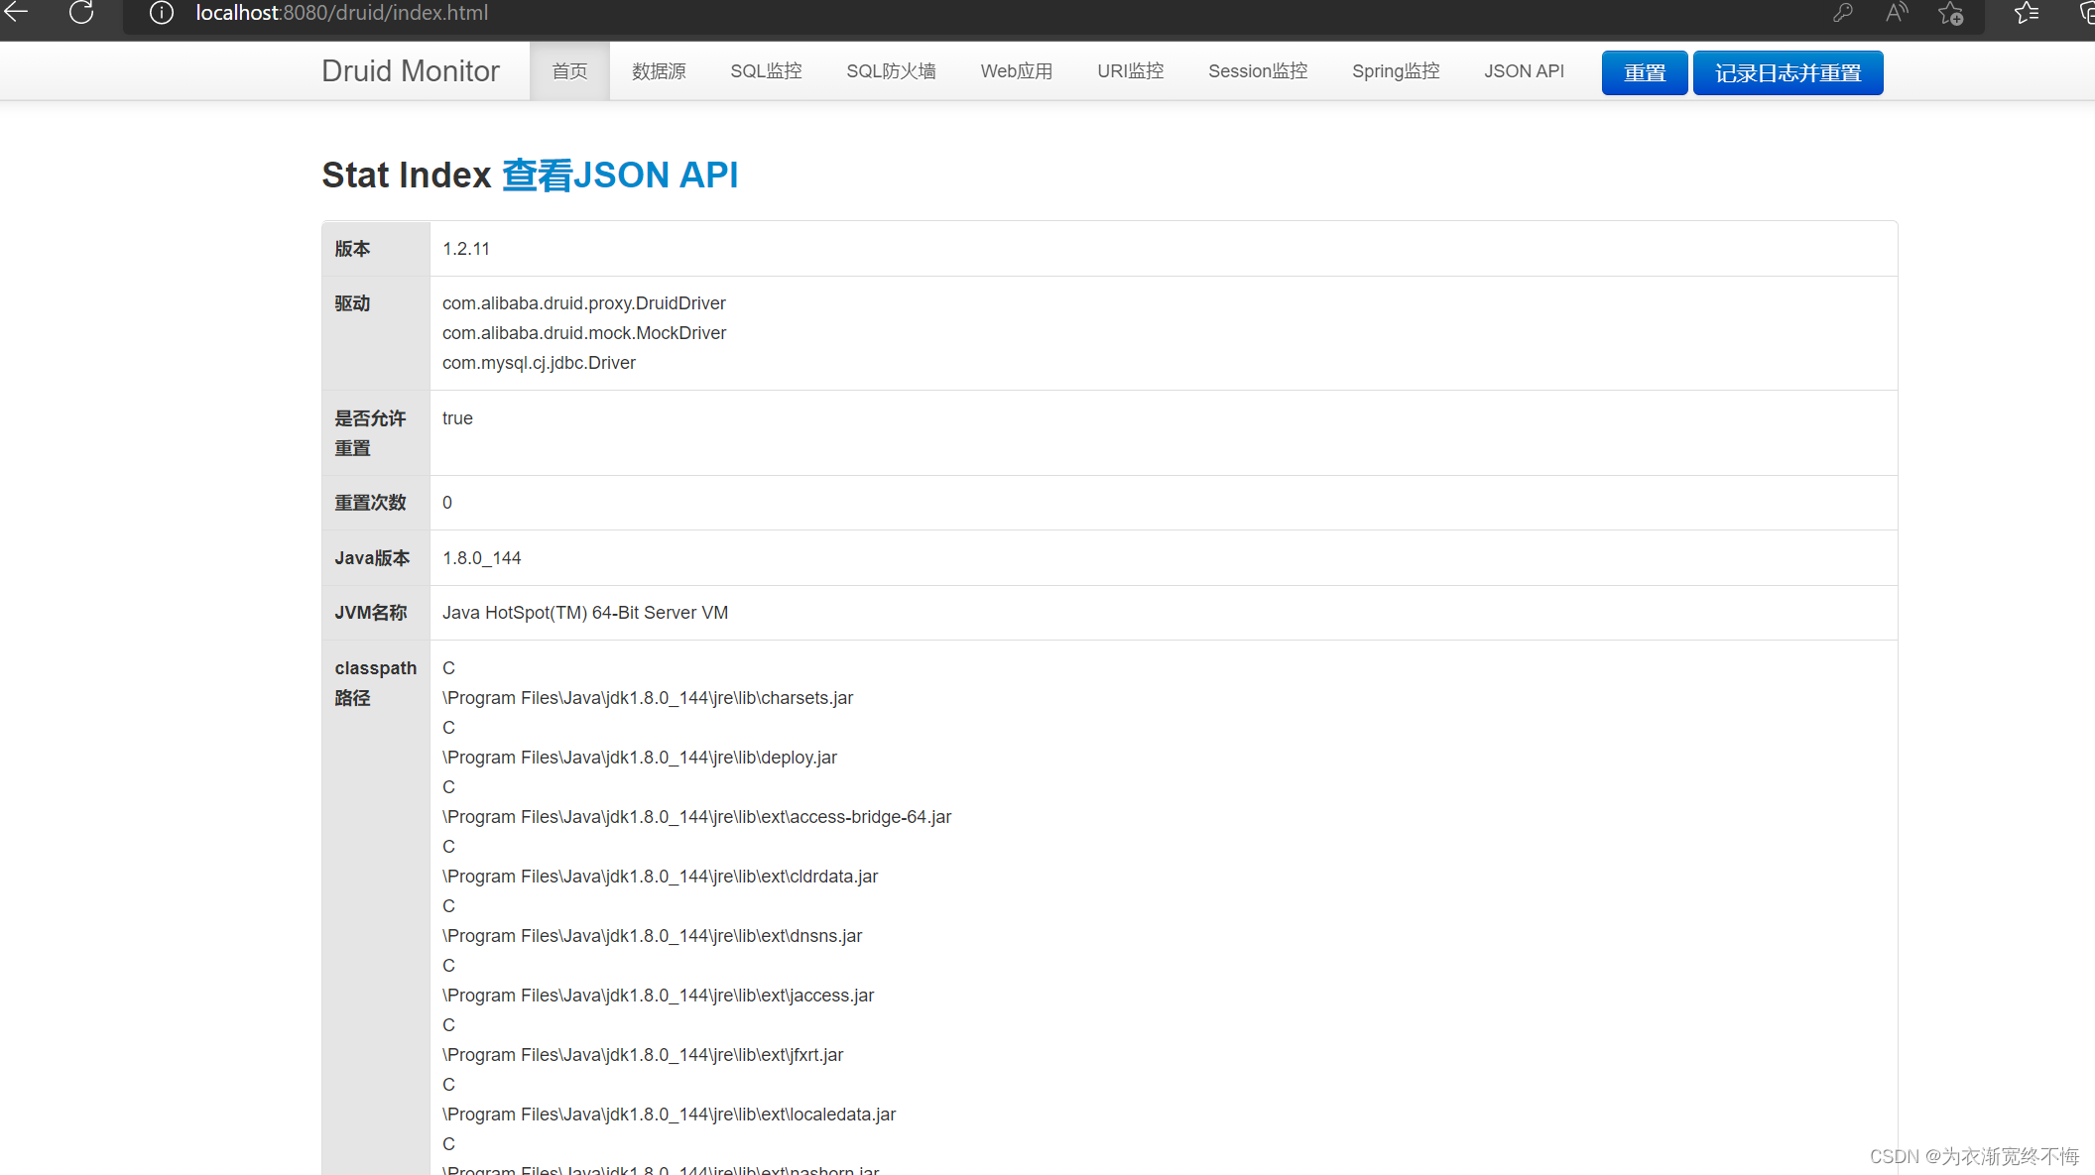
Task: Open the Web应用 tab
Action: (1016, 71)
